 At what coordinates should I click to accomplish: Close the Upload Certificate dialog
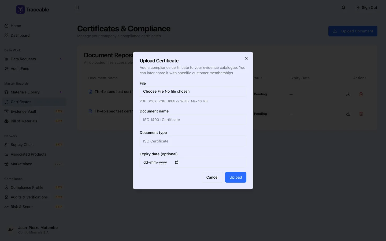[x=246, y=58]
